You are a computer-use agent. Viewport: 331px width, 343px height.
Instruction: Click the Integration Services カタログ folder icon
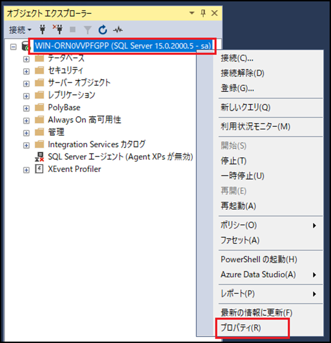39,145
